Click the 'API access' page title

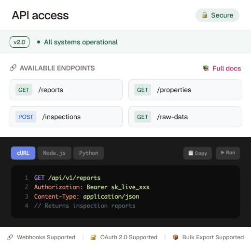(40, 15)
